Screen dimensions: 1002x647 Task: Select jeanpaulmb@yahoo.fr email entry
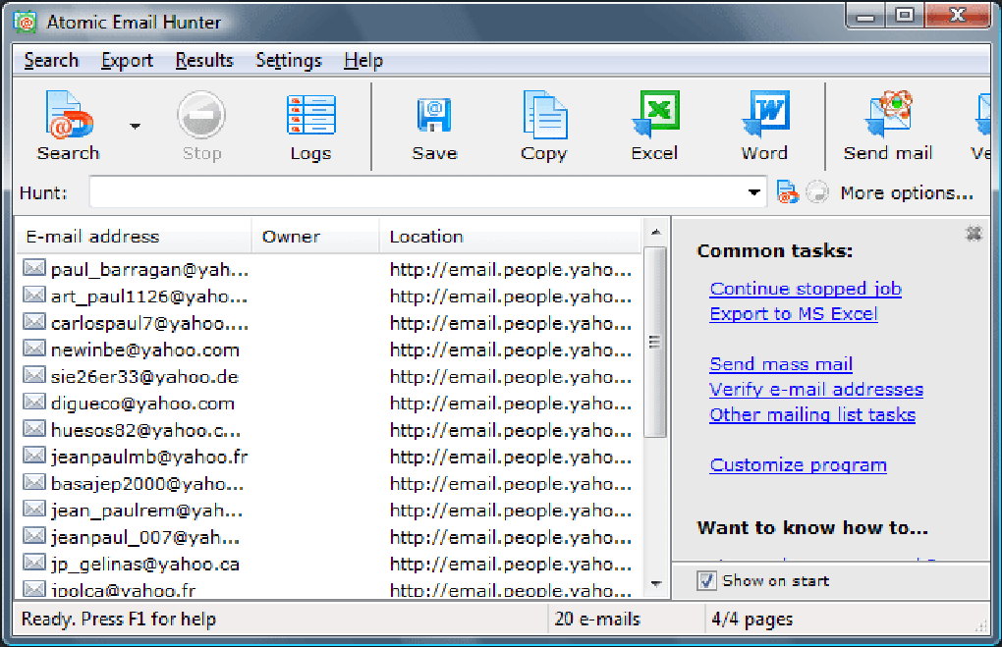coord(149,458)
